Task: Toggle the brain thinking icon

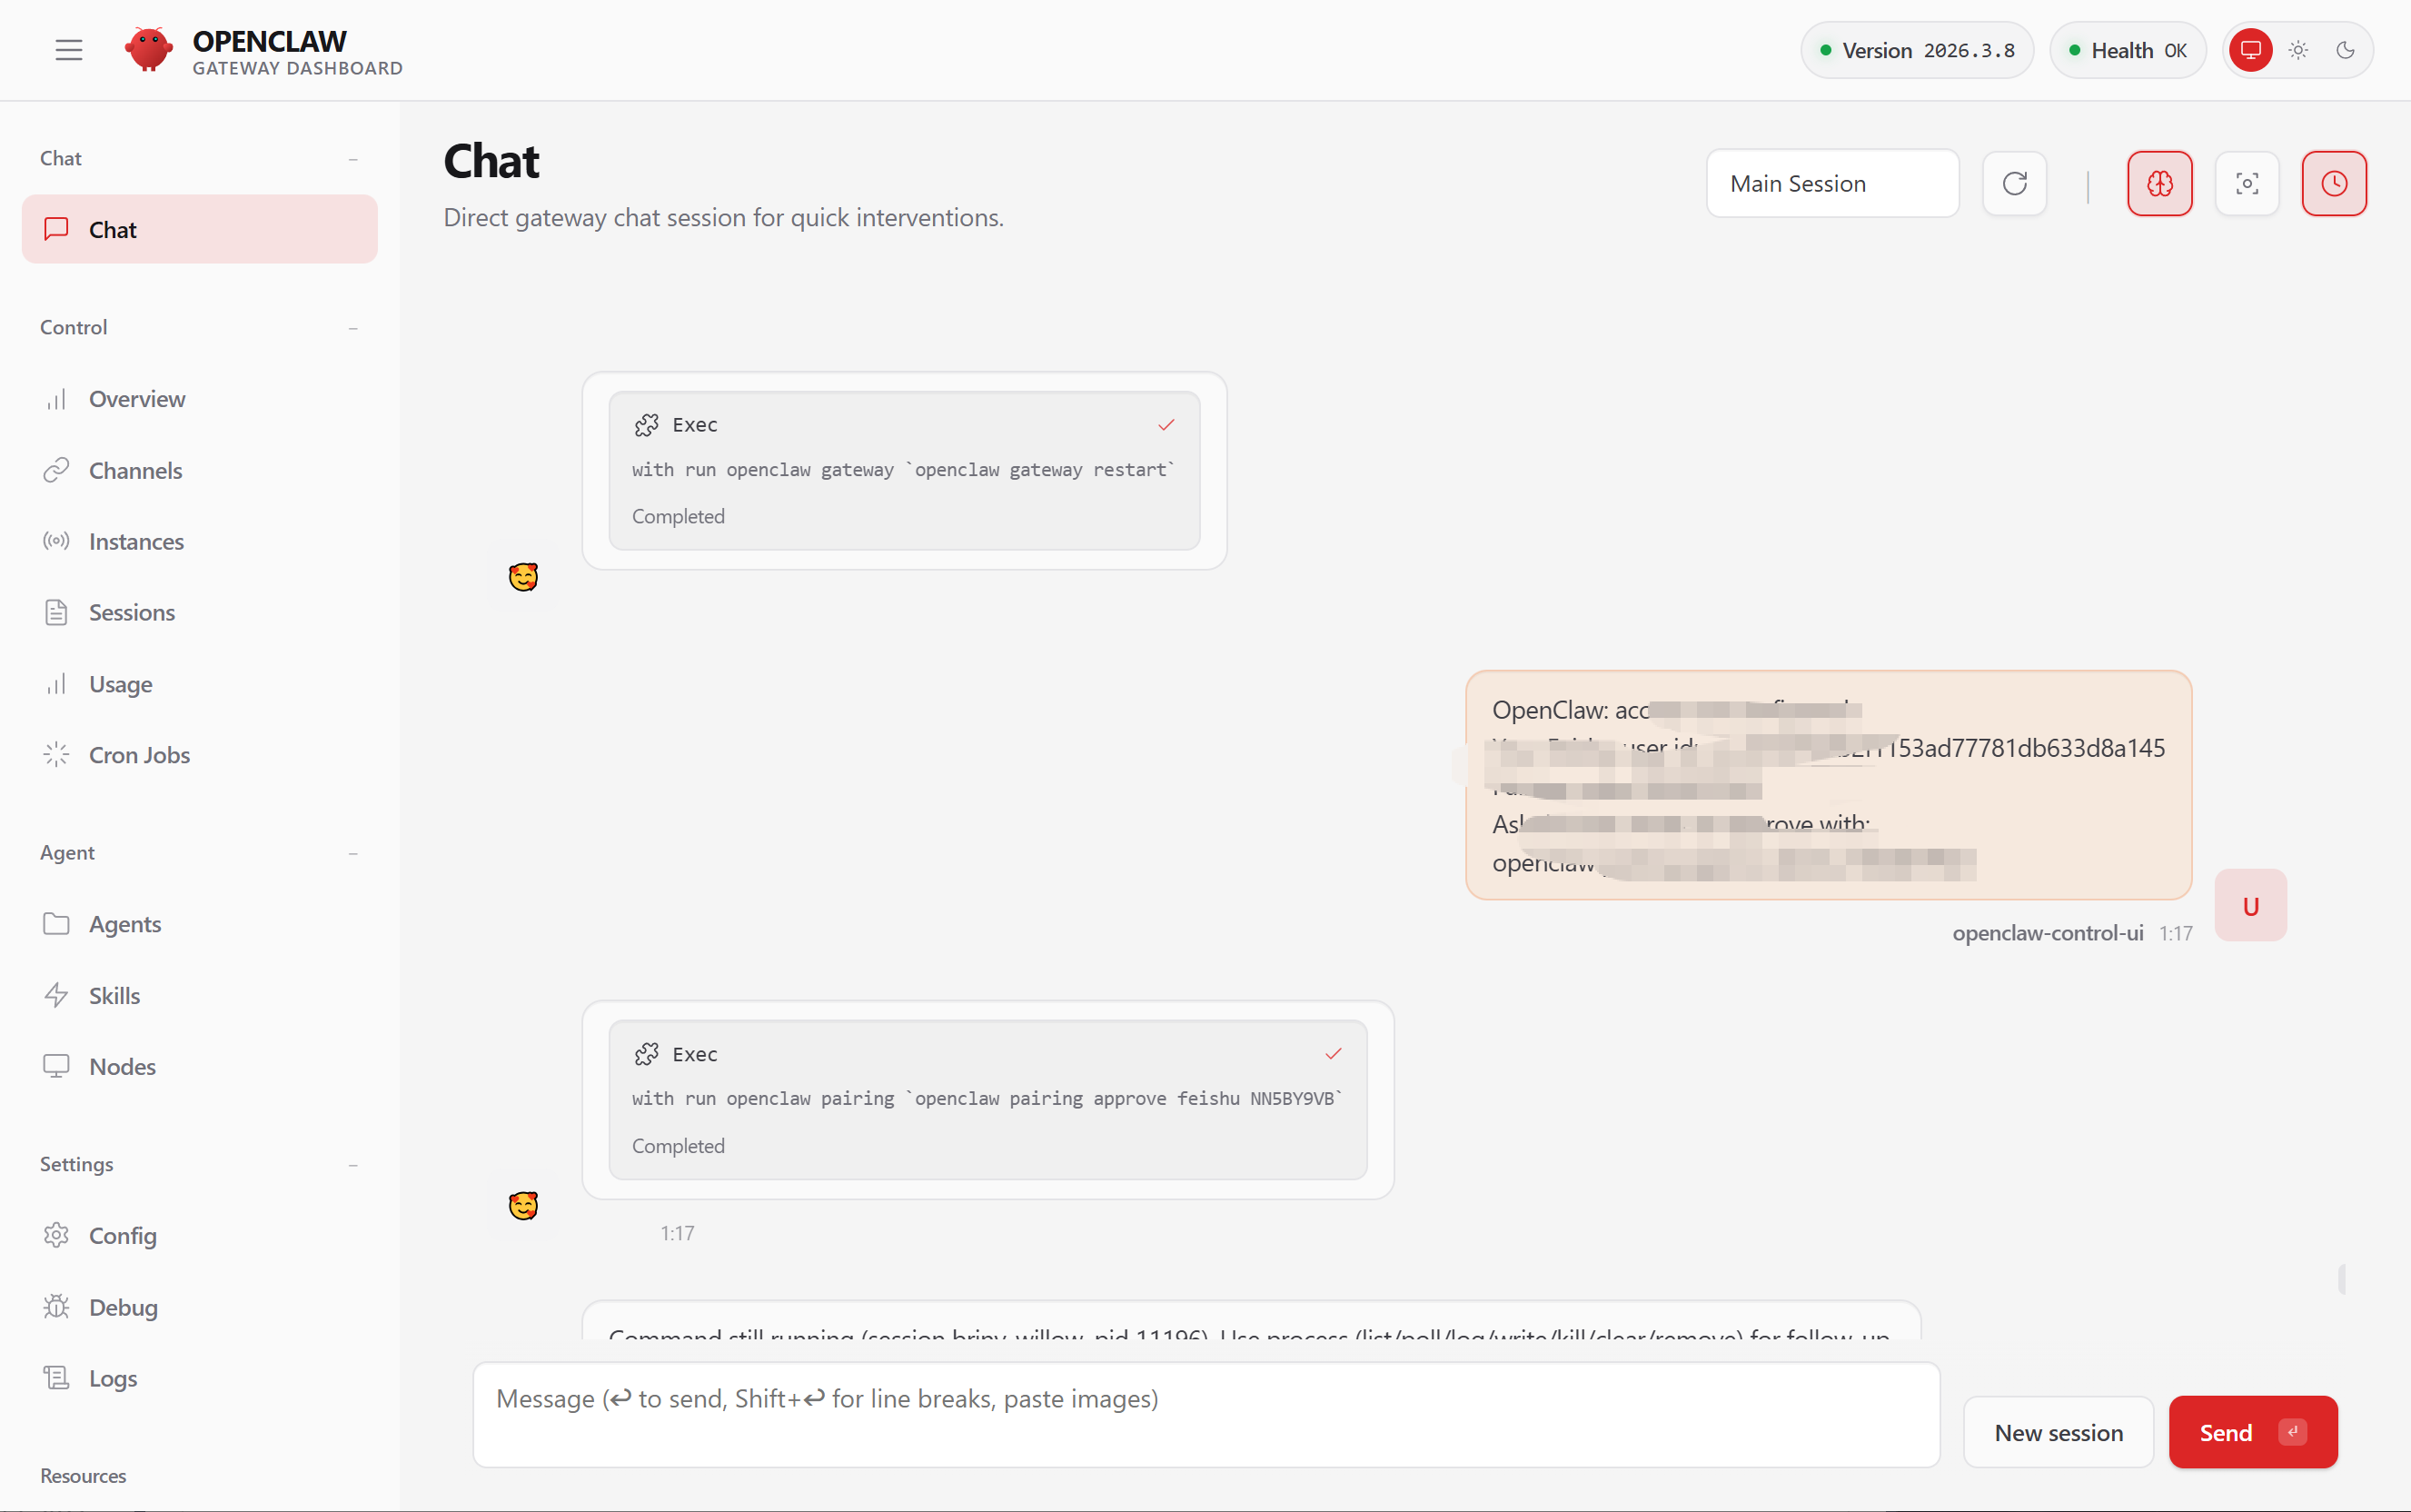Action: tap(2159, 183)
